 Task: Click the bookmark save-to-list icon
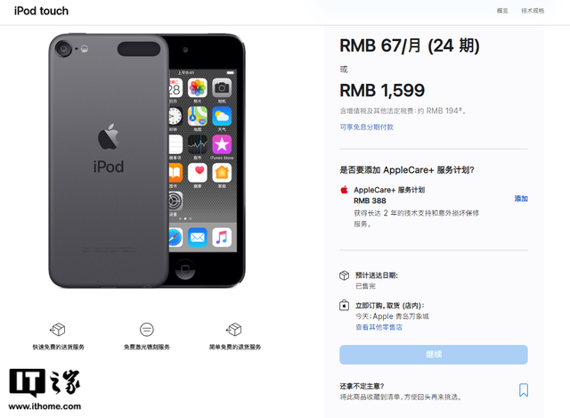point(524,390)
